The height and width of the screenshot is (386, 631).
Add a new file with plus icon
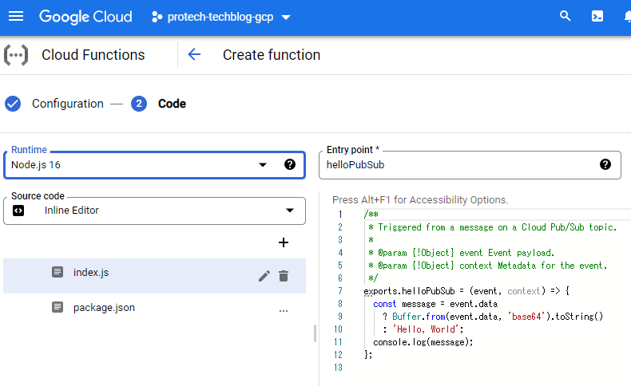(283, 242)
